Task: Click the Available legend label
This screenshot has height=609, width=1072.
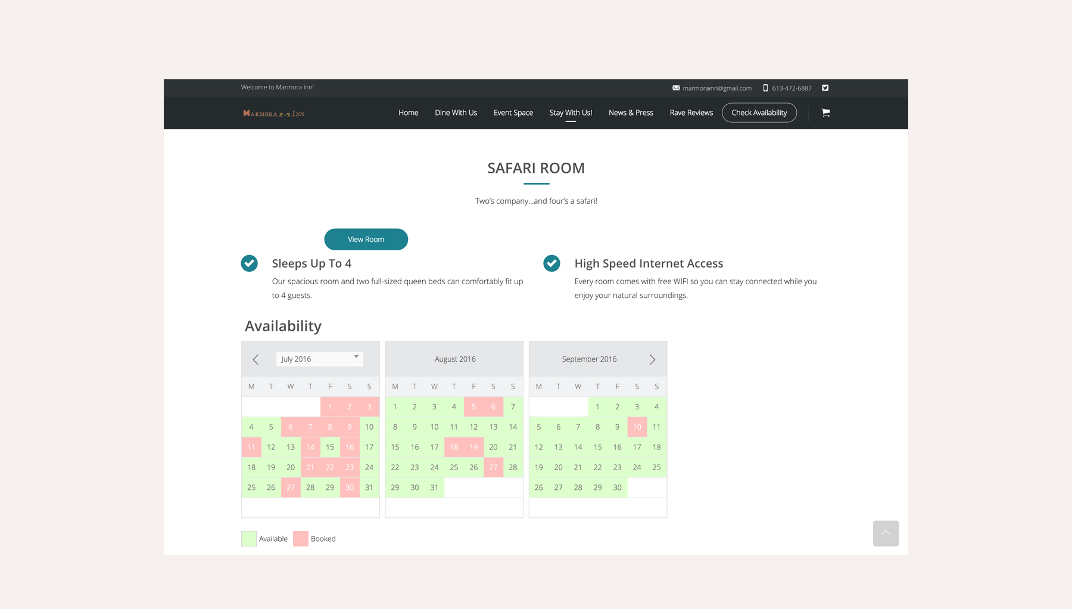Action: click(273, 539)
